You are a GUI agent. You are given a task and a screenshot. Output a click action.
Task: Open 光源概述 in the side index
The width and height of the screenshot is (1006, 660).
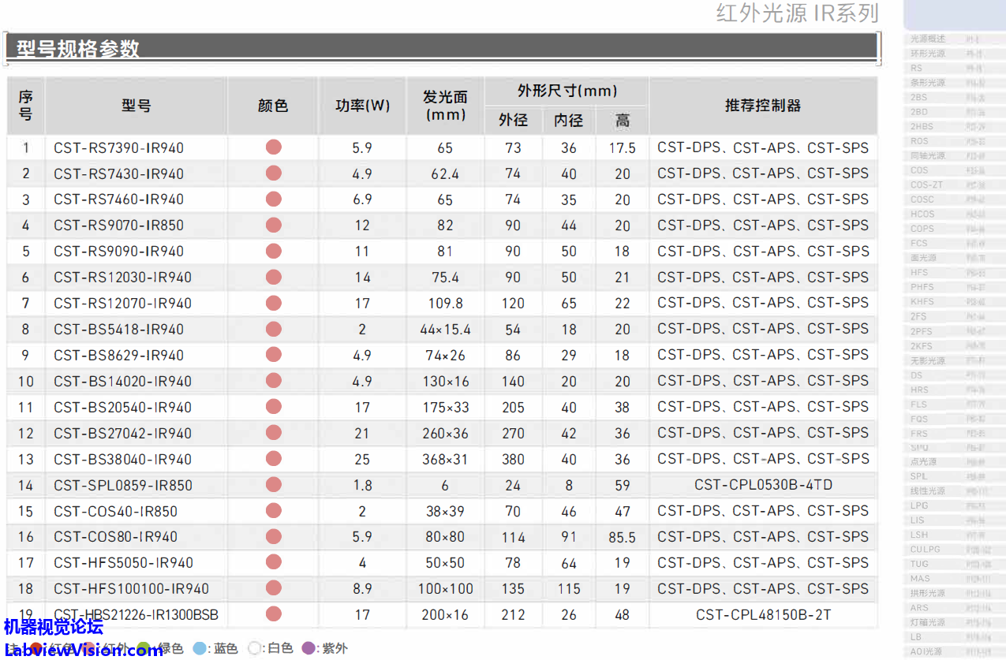click(928, 39)
